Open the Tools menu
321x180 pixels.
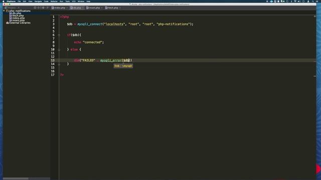coord(67,1)
